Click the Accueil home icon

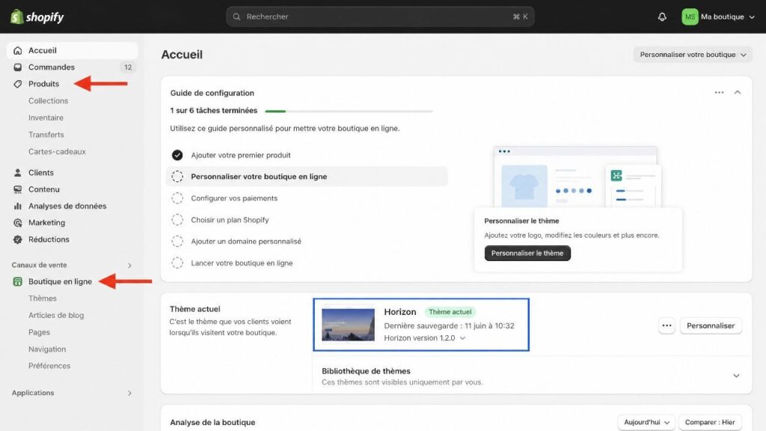point(18,50)
